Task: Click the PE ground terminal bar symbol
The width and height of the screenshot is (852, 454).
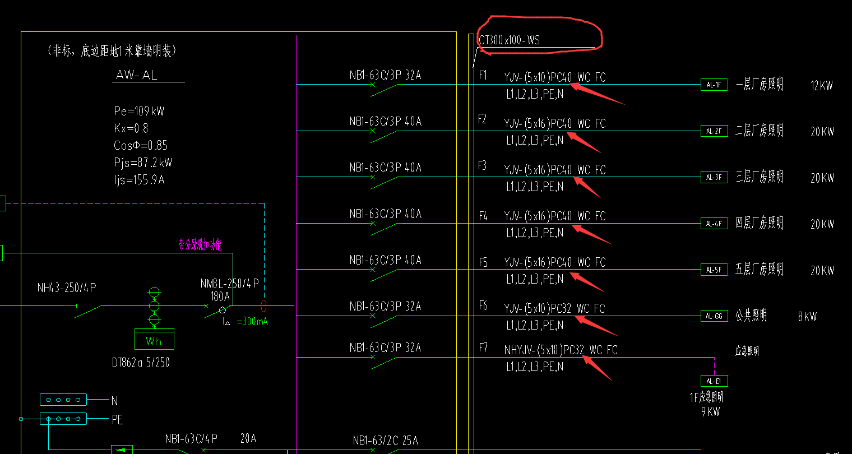Action: tap(63, 419)
